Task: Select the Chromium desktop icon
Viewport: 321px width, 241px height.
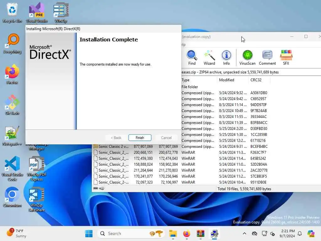Action: pyautogui.click(x=12, y=197)
